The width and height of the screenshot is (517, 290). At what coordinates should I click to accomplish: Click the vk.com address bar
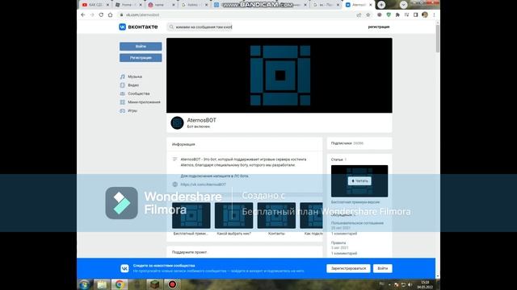(x=237, y=14)
